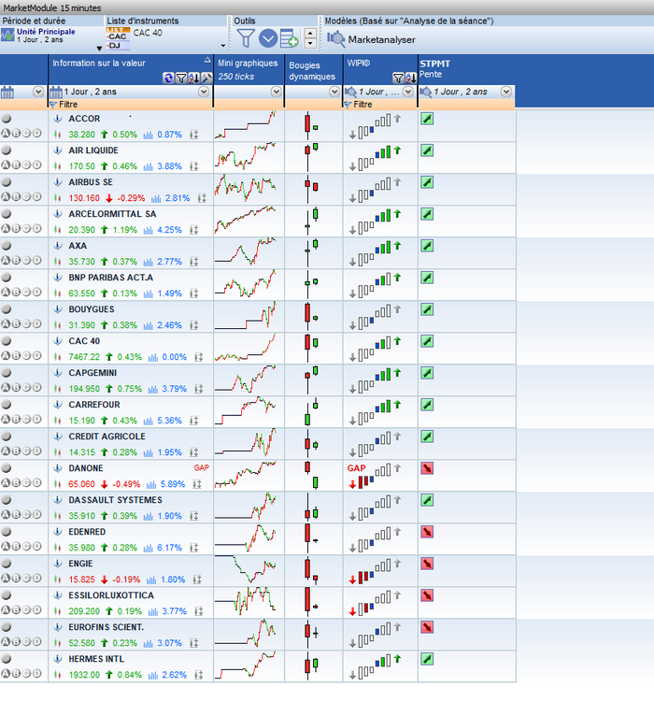Open settings wrench in Information sur la valeur header
Image resolution: width=654 pixels, height=701 pixels.
click(206, 78)
